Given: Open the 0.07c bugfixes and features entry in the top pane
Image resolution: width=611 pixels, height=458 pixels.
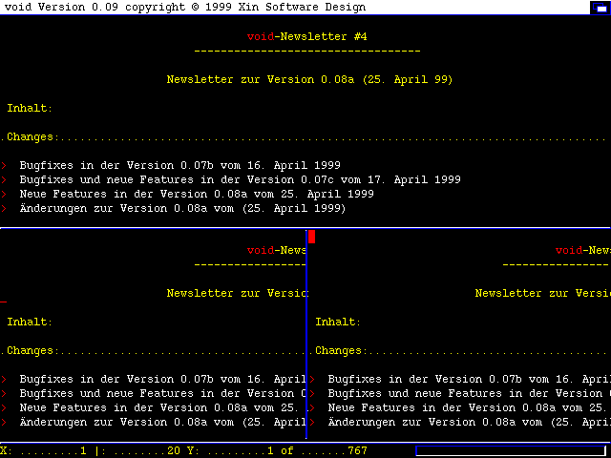Looking at the screenshot, I should [x=240, y=179].
